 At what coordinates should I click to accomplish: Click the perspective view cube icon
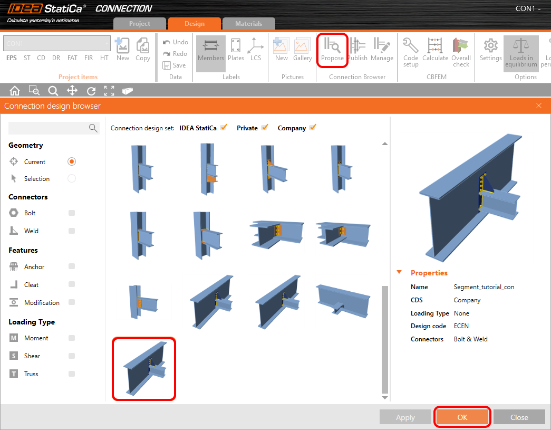(x=127, y=91)
